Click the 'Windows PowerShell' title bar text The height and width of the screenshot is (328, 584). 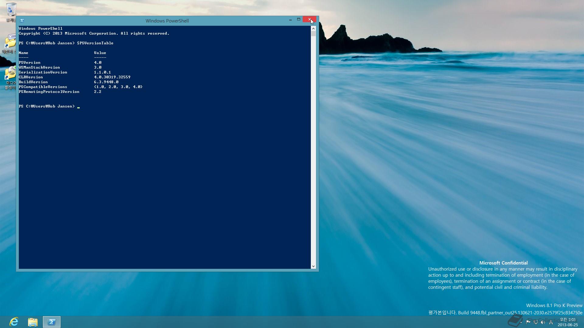pos(167,21)
